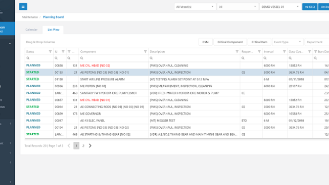Switch to the Calendar tab
This screenshot has width=329, height=185.
[x=32, y=30]
